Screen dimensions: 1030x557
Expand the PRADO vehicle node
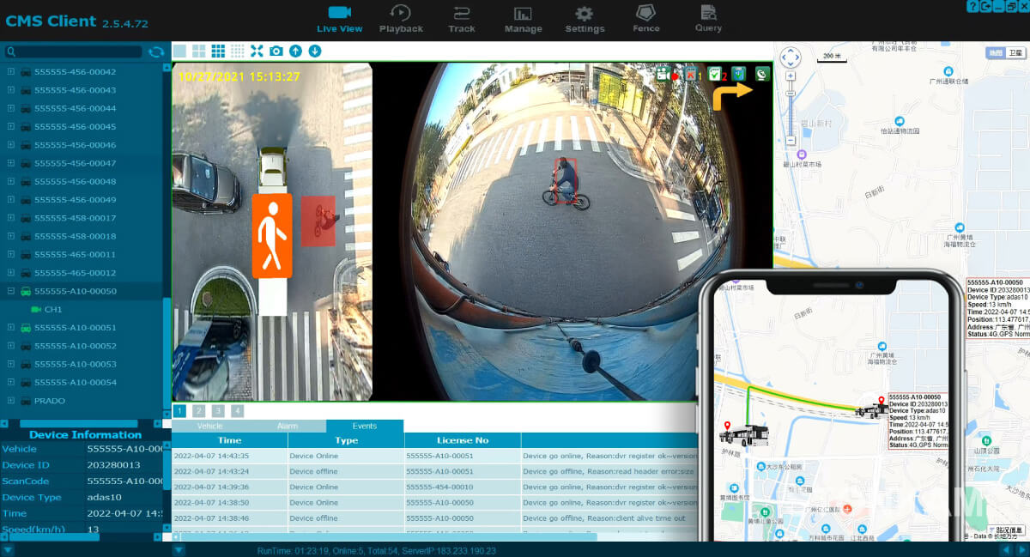click(11, 401)
